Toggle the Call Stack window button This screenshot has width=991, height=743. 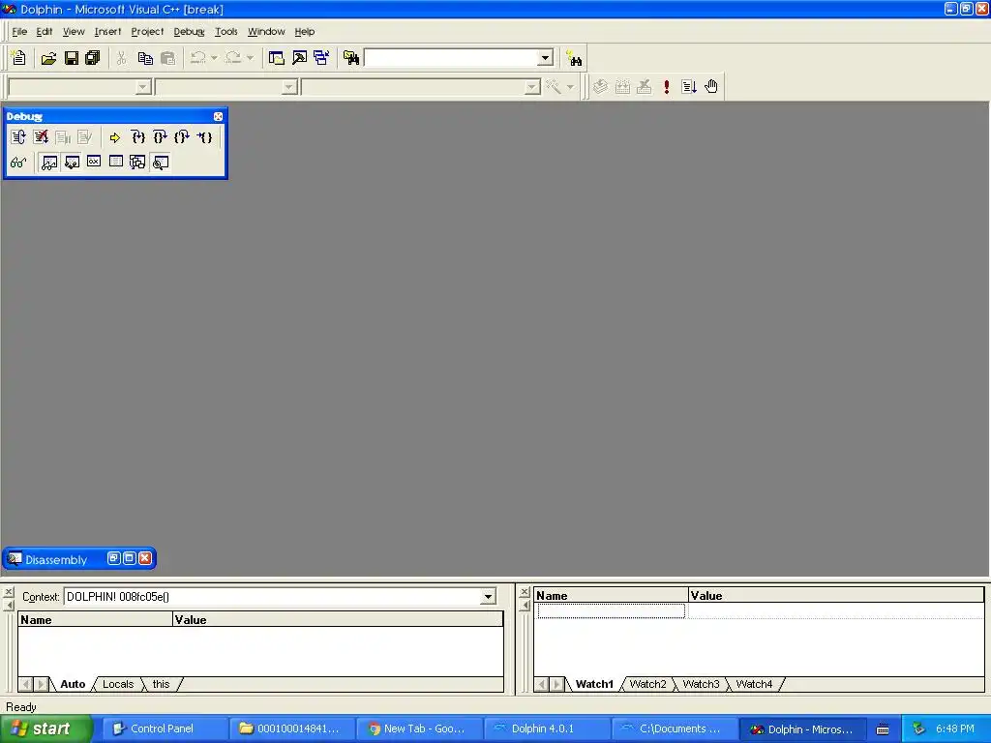137,163
